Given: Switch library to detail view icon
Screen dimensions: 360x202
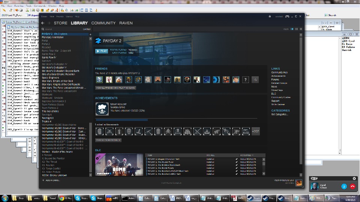Looking at the screenshot, I should [x=292, y=29].
